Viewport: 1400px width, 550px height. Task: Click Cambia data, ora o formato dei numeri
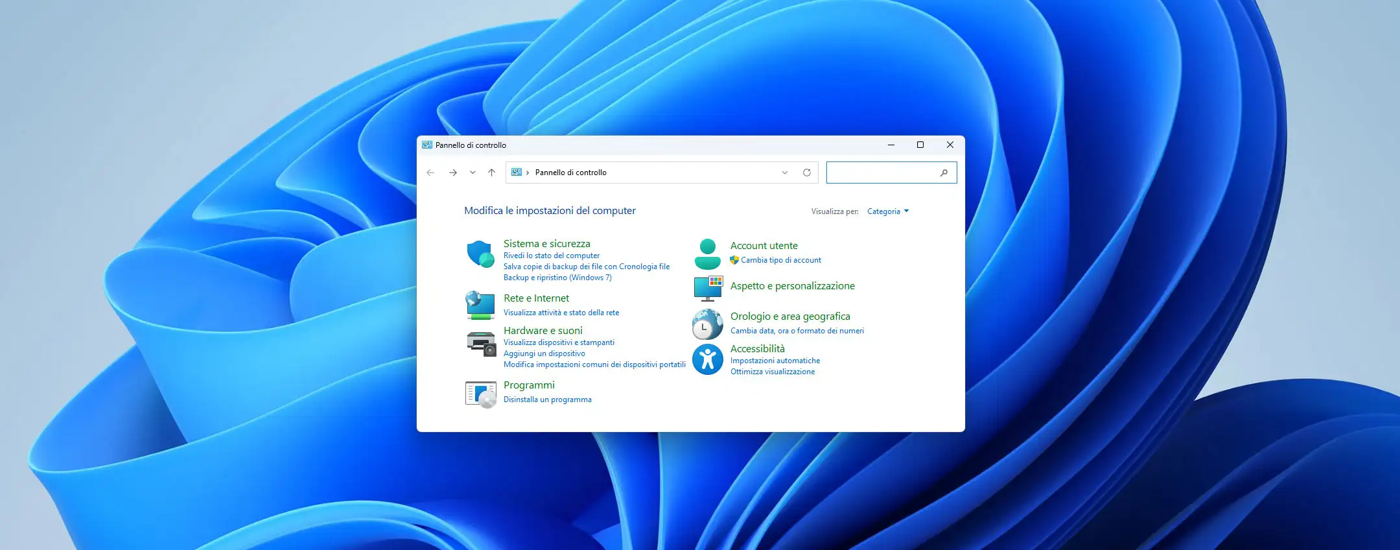click(x=797, y=331)
